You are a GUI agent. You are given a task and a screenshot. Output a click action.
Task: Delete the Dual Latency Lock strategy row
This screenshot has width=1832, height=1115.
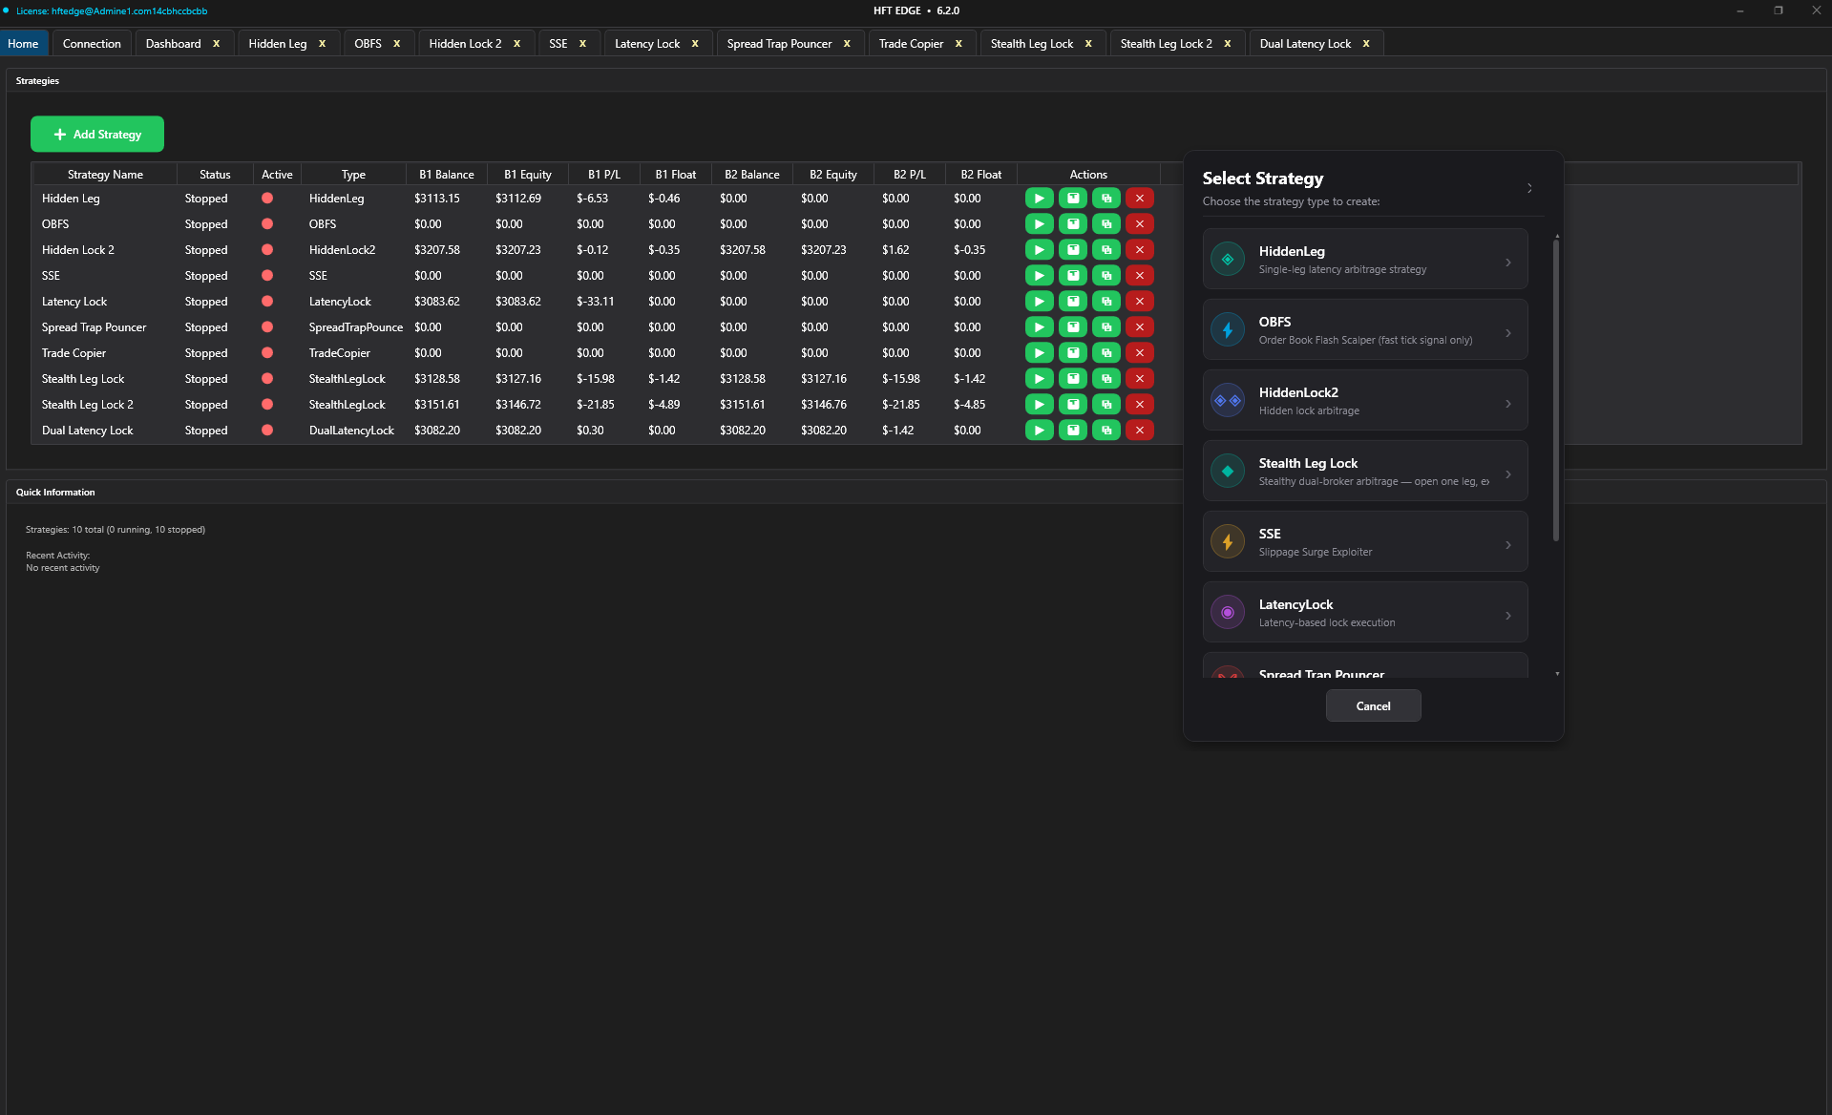click(x=1140, y=431)
